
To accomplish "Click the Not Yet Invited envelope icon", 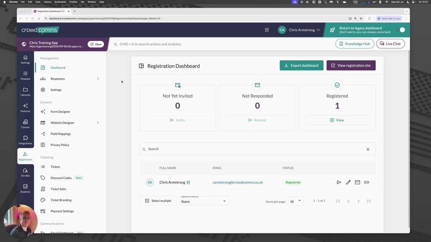I will coord(177,85).
